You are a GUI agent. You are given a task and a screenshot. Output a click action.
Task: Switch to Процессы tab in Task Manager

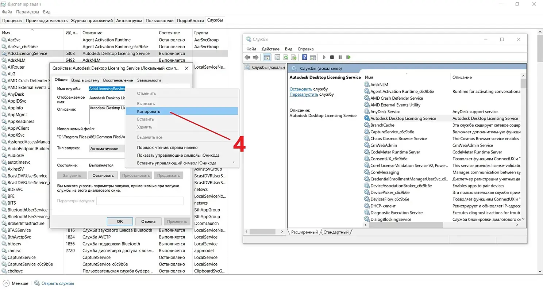point(12,20)
